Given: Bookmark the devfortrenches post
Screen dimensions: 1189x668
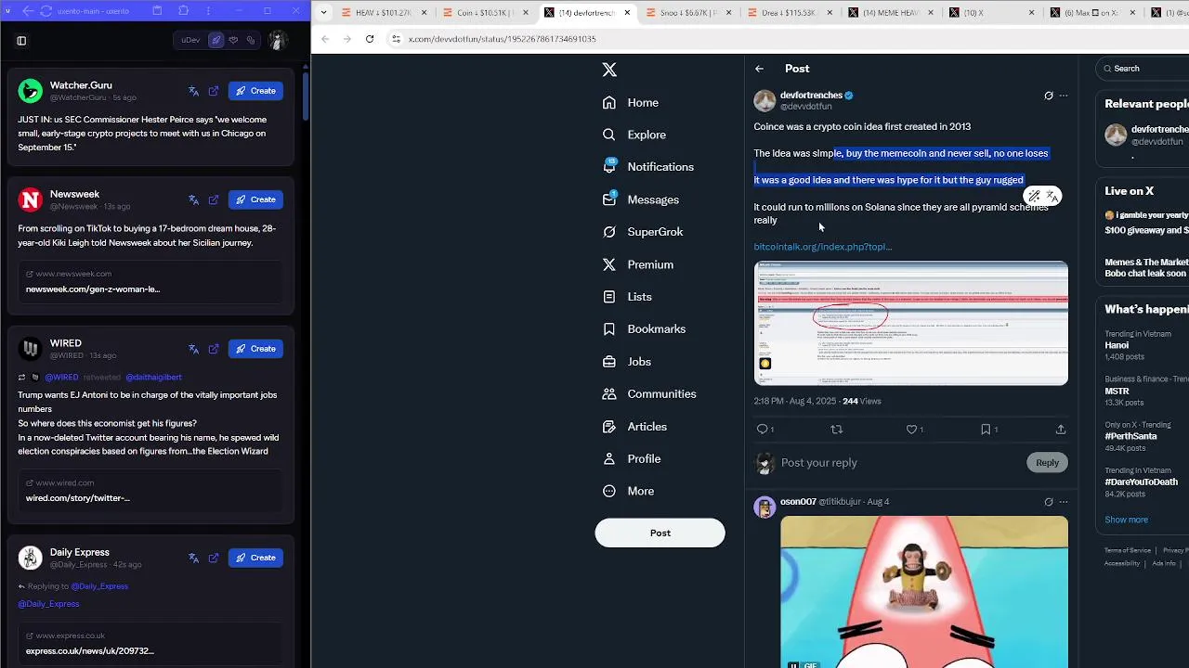Looking at the screenshot, I should pyautogui.click(x=986, y=429).
